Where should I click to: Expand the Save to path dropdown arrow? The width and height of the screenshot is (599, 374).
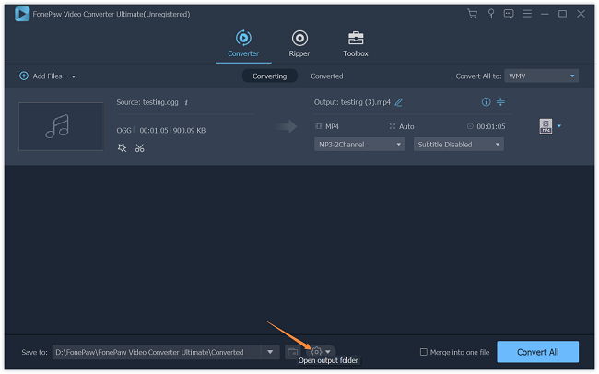coord(270,352)
